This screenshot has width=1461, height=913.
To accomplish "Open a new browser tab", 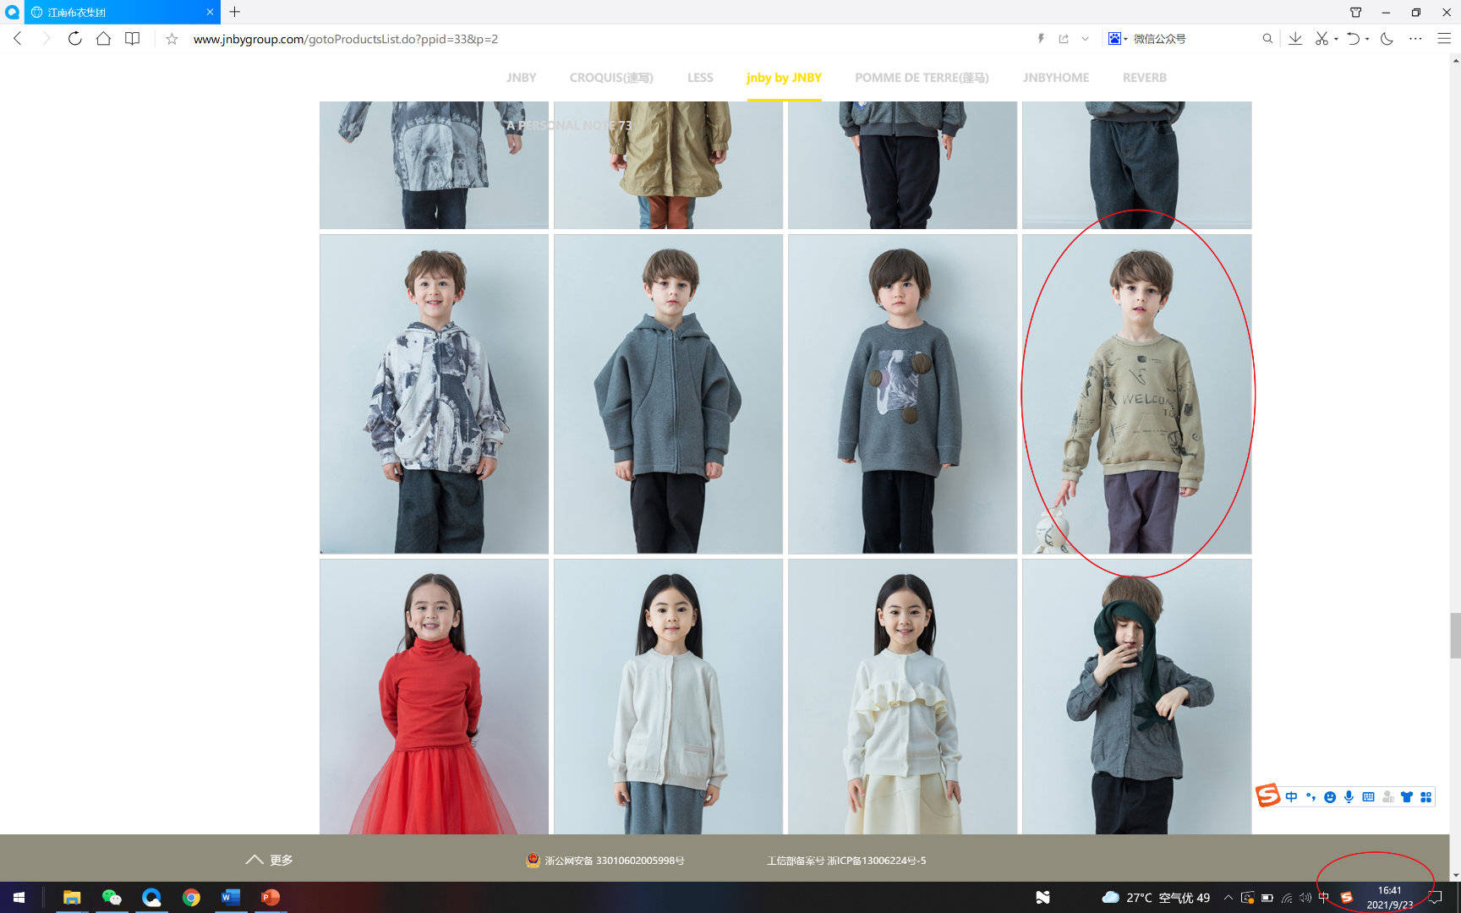I will pyautogui.click(x=235, y=12).
